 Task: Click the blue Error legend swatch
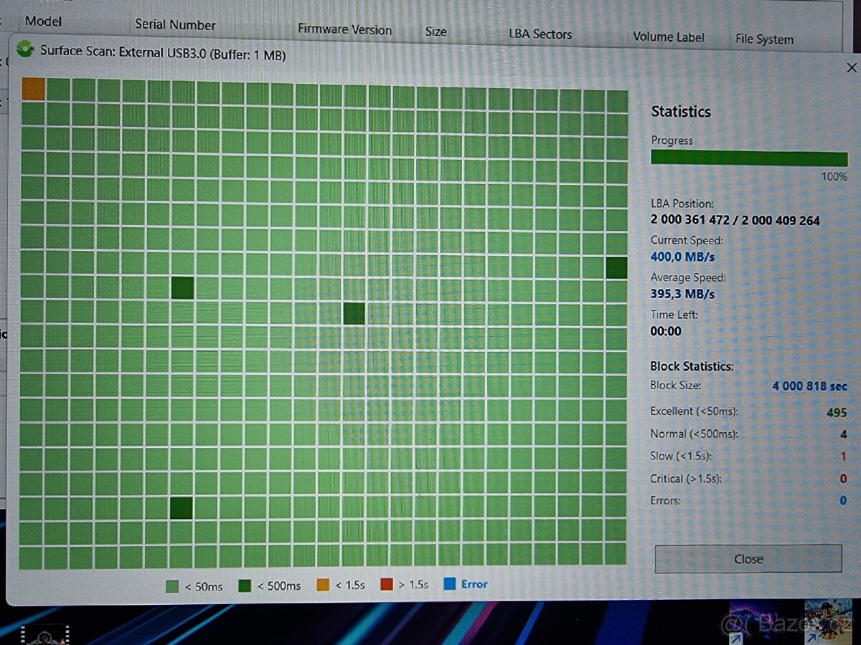coord(449,583)
